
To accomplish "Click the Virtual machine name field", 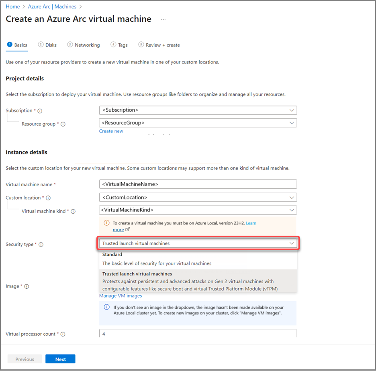I will [198, 184].
